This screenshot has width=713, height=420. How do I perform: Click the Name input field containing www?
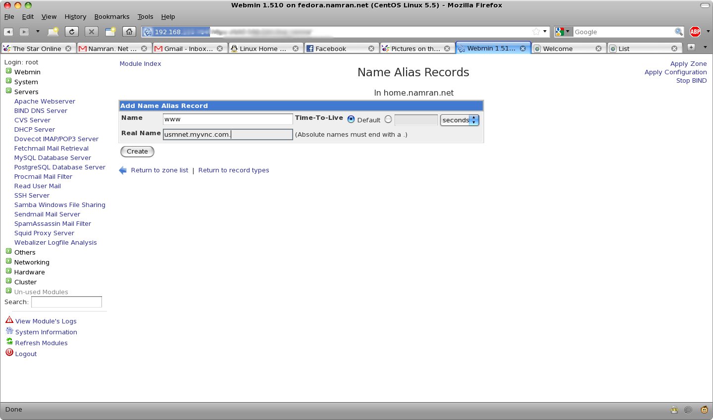[x=228, y=119]
